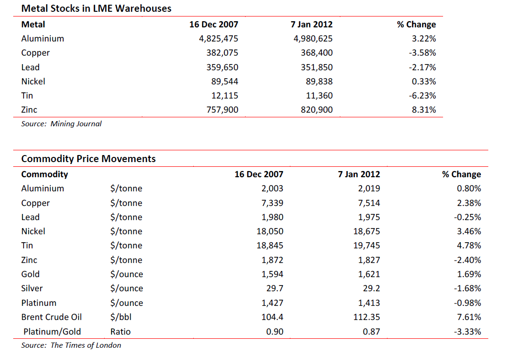This screenshot has width=518, height=352.
Task: Click 'Source: The Times of London' note
Action: (x=71, y=345)
